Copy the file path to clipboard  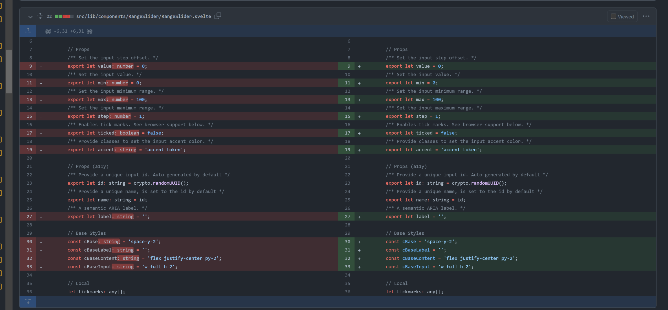click(218, 16)
